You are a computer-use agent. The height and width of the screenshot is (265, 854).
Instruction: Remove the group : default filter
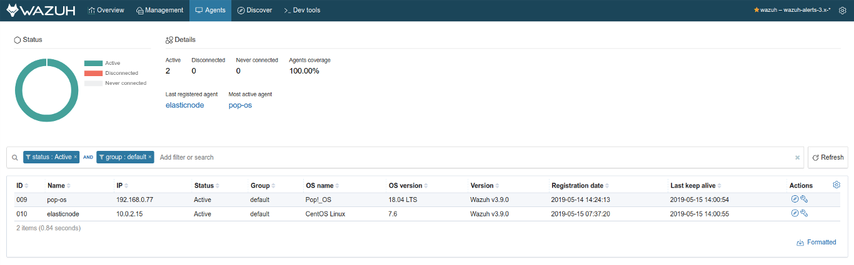pos(150,157)
